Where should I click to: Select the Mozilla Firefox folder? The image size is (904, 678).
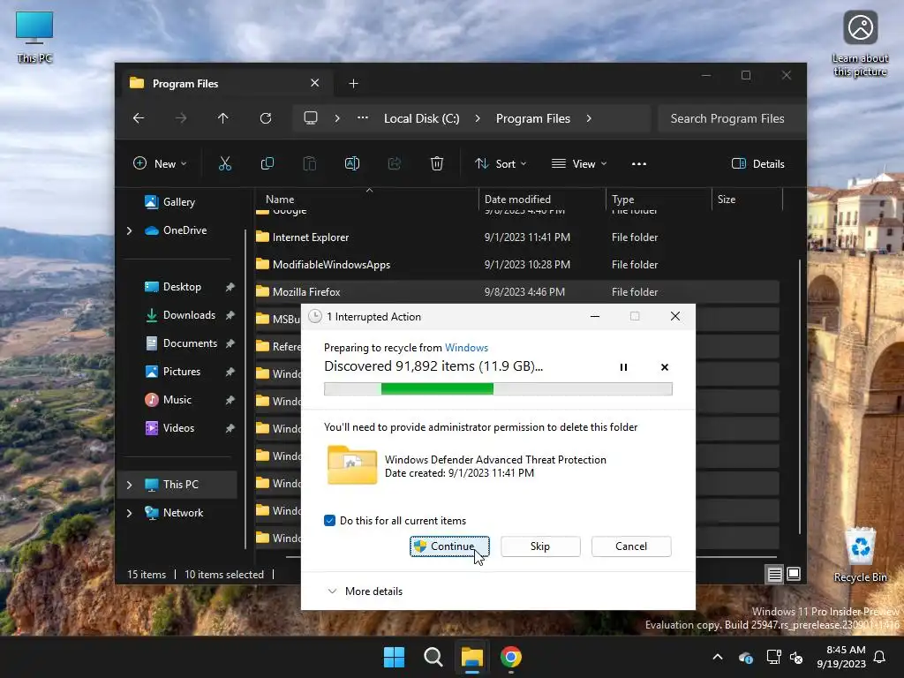(x=517, y=291)
